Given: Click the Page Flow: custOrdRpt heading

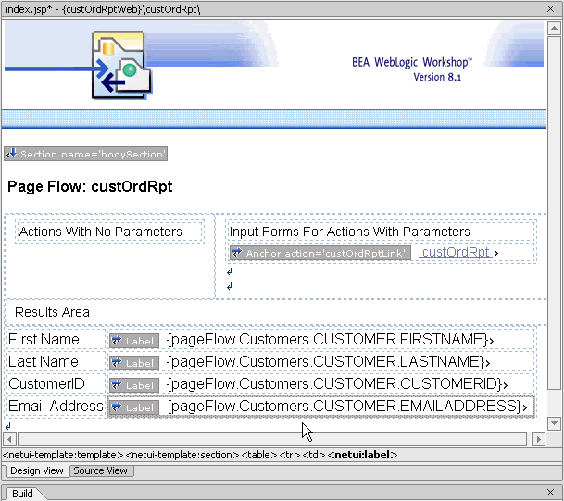Looking at the screenshot, I should [90, 186].
